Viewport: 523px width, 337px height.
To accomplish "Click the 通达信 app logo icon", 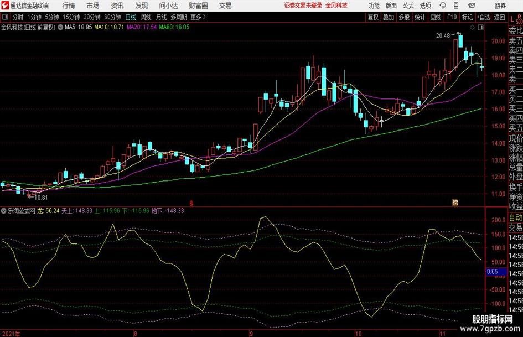I will click(x=5, y=6).
